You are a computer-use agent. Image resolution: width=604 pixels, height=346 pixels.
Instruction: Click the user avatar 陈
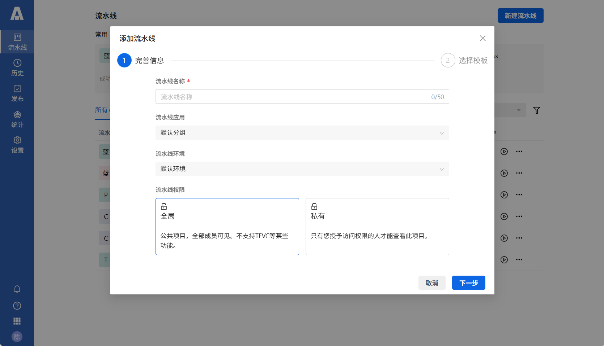17,337
